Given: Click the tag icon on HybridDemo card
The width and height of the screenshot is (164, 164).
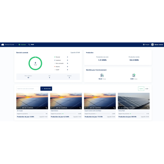Looking at the screenshot, I should click(80, 108).
